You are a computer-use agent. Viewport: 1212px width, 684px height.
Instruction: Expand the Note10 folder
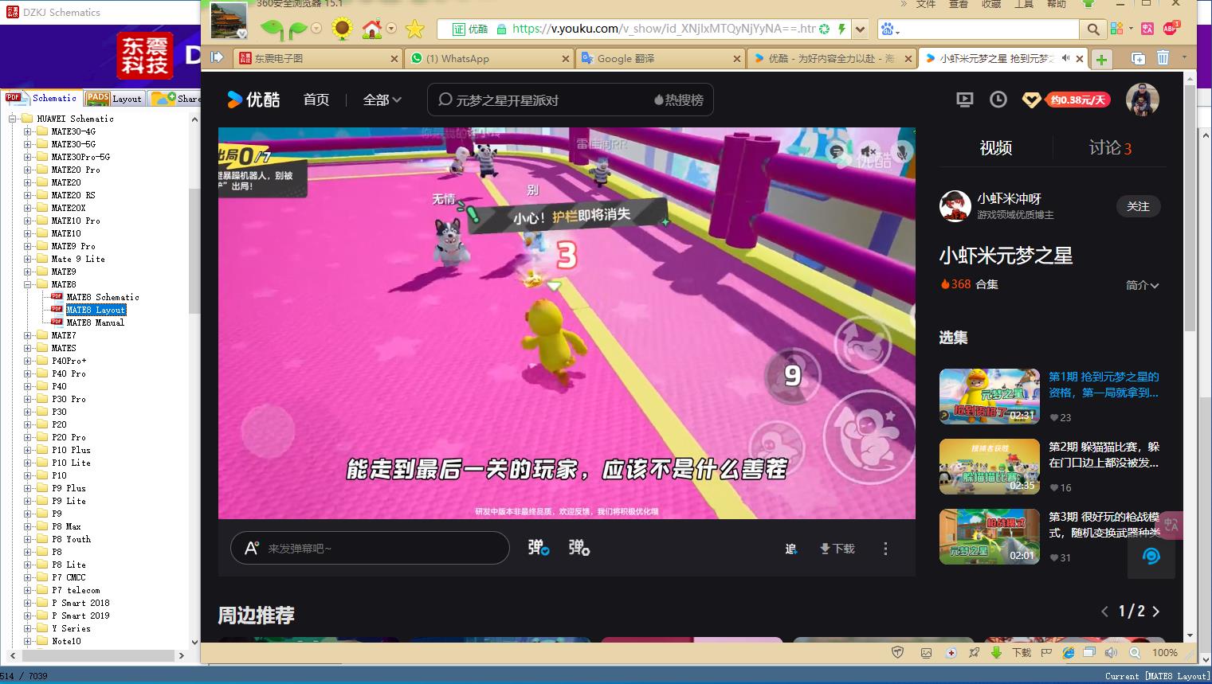click(x=28, y=641)
